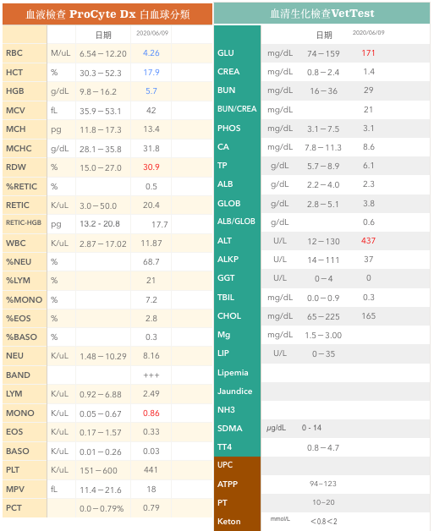Click the ProCyte Dx orange header banner

[107, 14]
